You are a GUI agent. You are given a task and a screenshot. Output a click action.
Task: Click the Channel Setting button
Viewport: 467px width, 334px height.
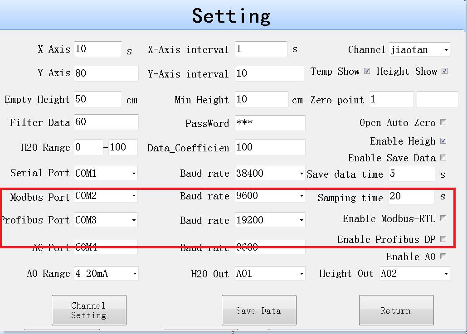pos(89,310)
